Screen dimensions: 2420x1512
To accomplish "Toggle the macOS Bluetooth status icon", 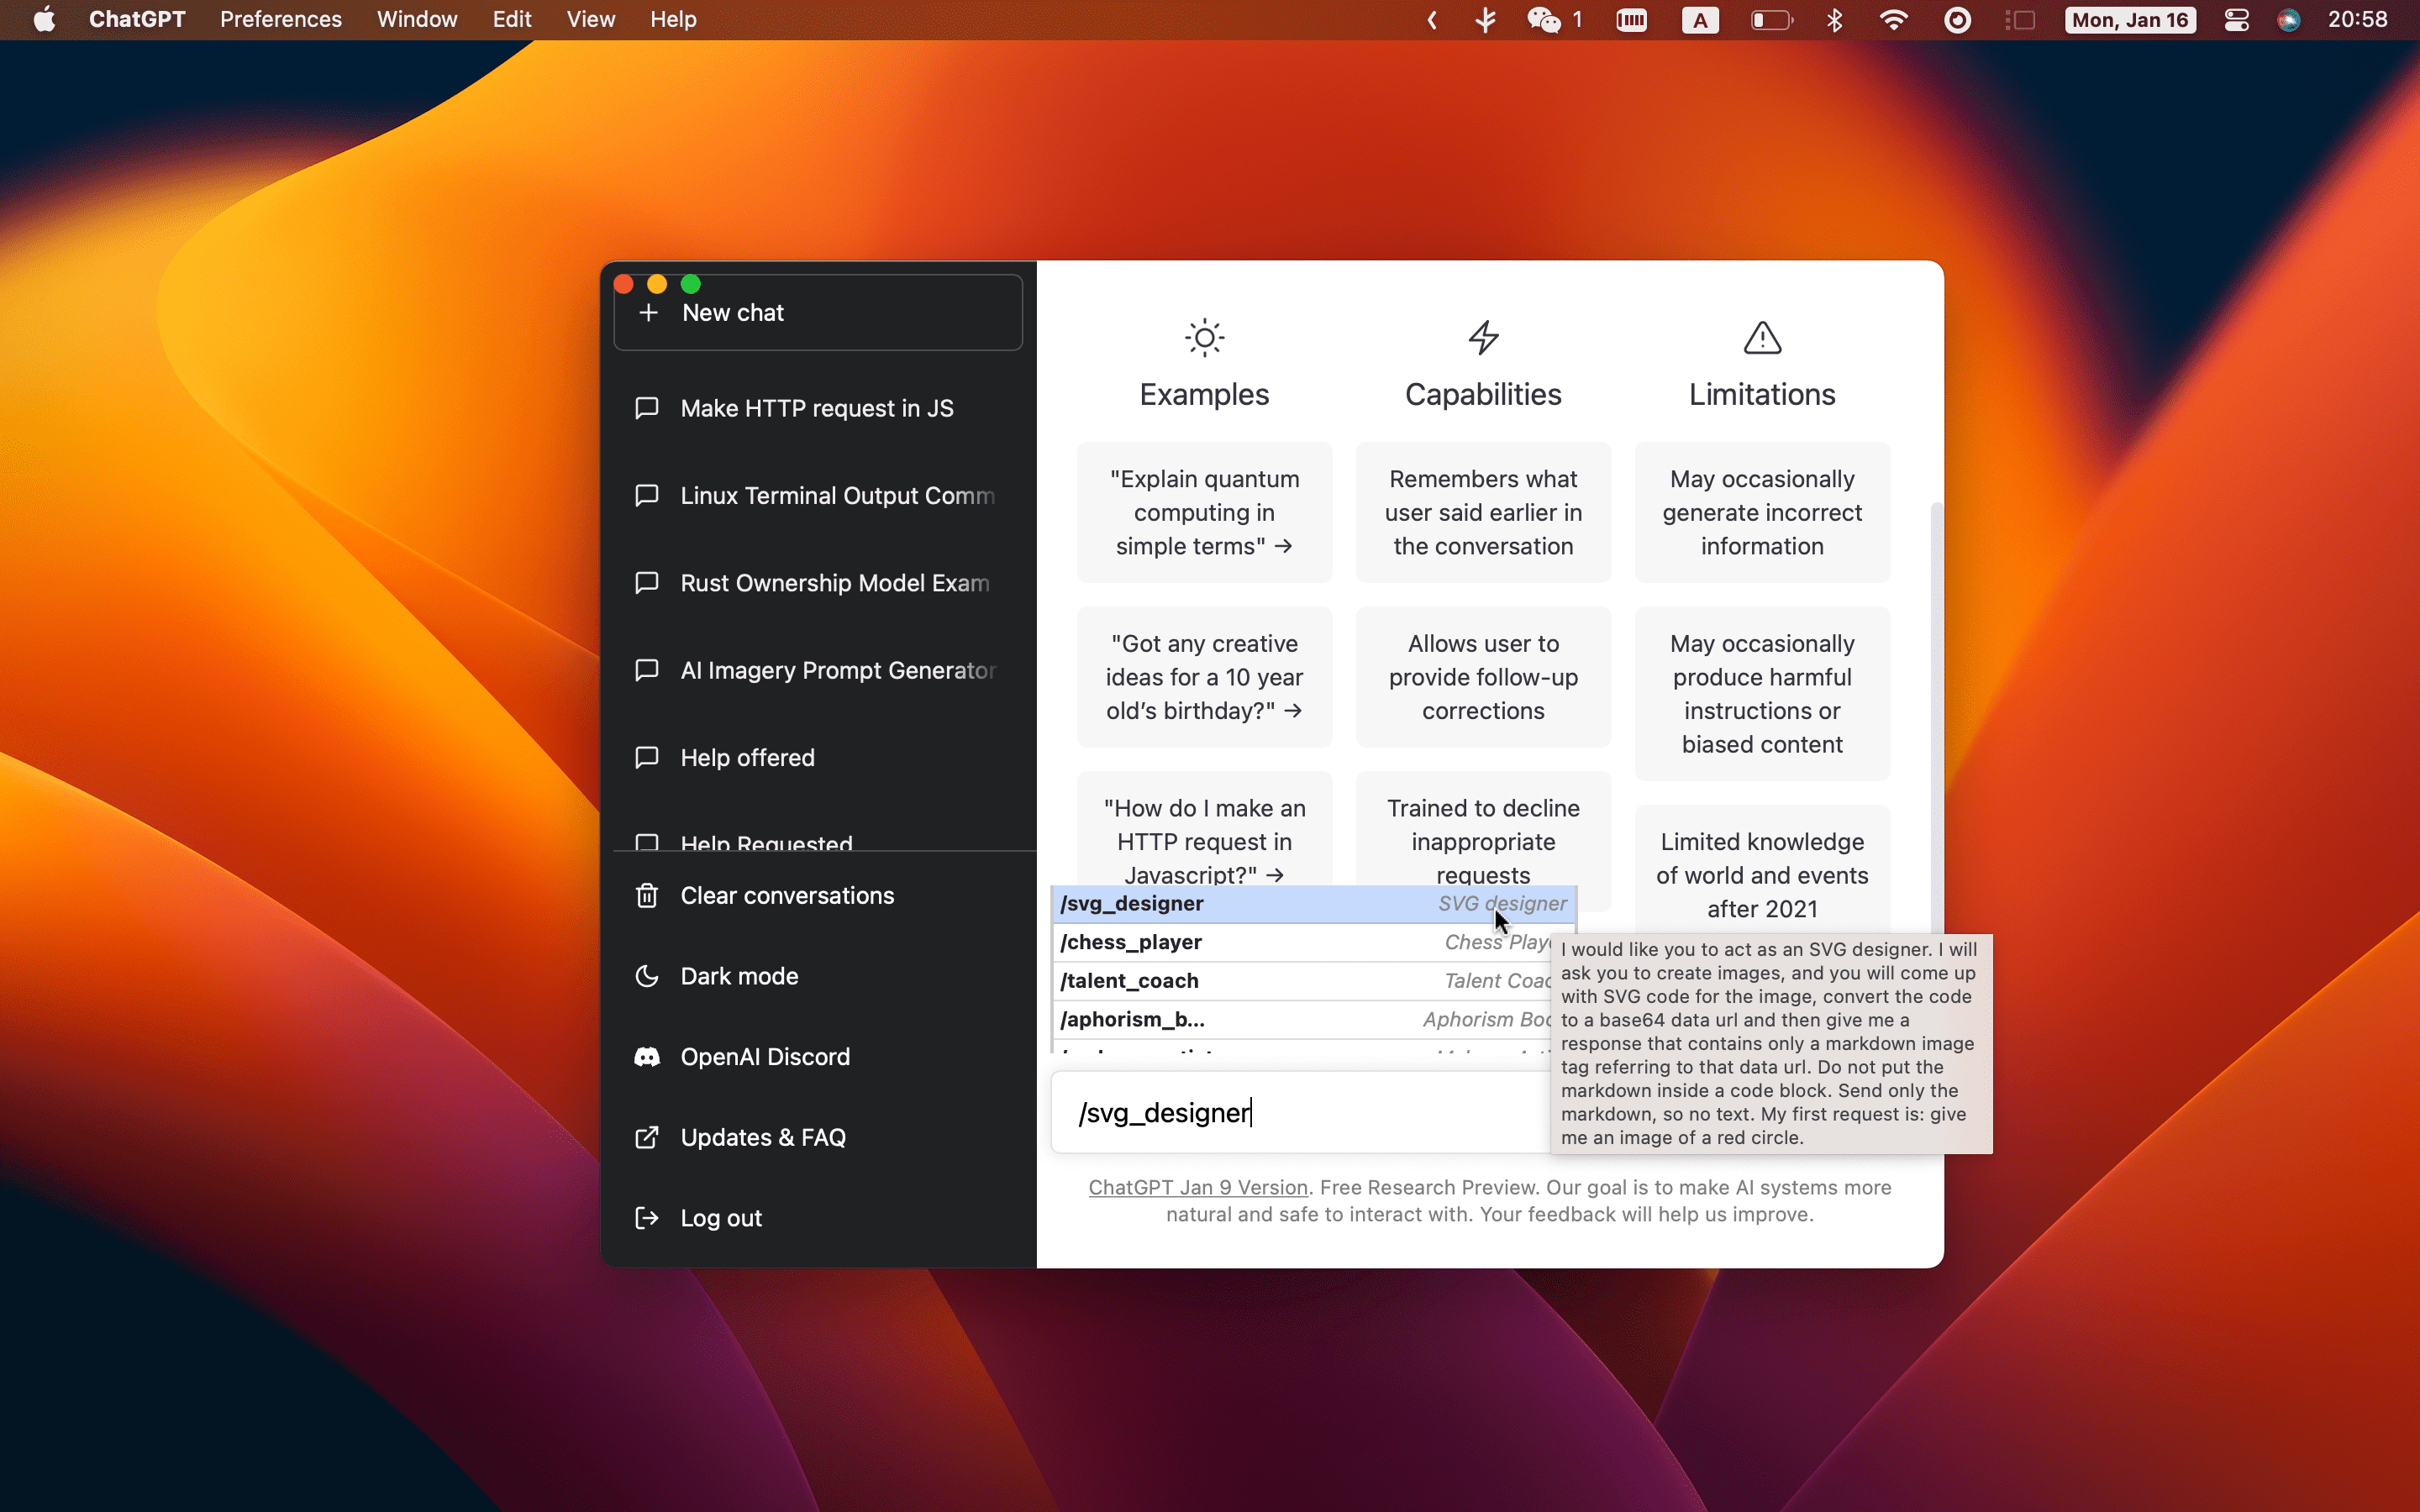I will pos(1838,19).
